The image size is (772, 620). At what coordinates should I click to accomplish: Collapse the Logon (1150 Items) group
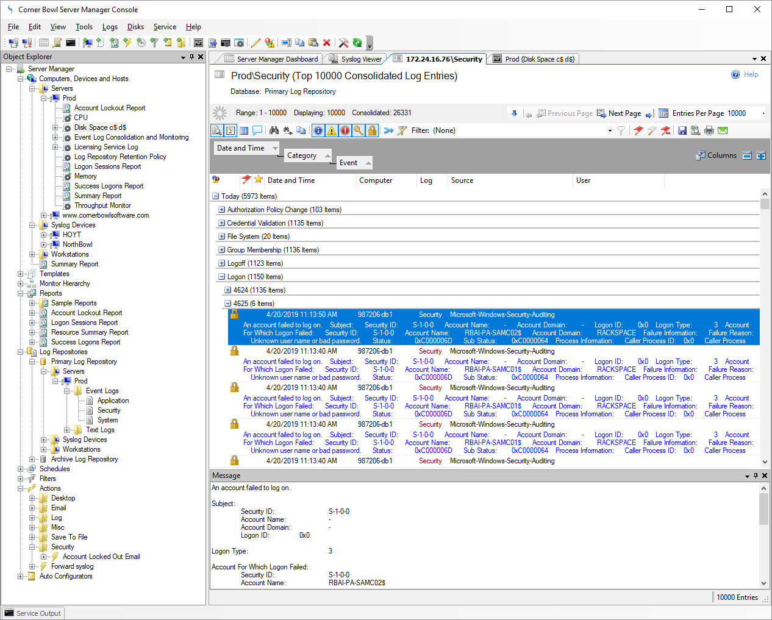(x=221, y=277)
